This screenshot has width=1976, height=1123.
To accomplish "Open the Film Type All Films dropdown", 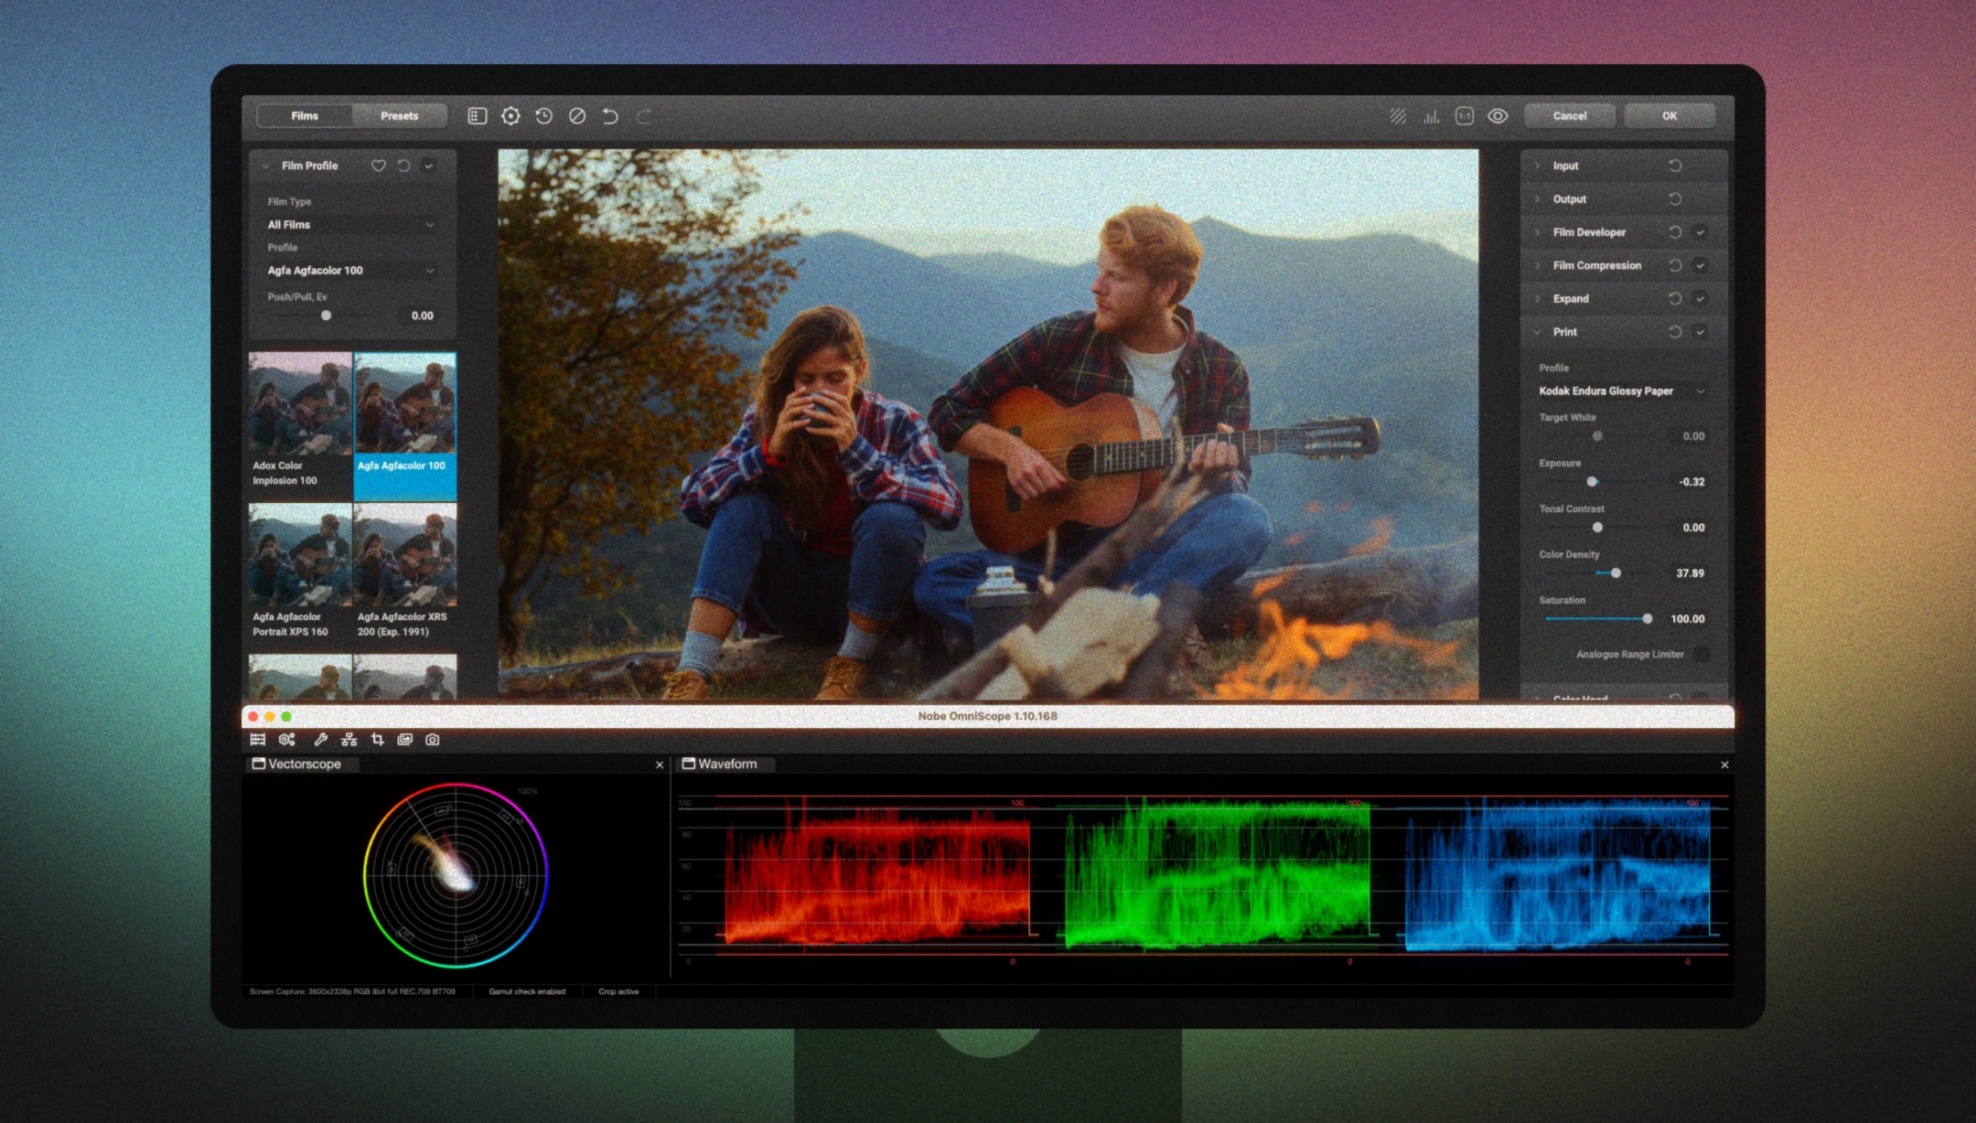I will pos(351,225).
